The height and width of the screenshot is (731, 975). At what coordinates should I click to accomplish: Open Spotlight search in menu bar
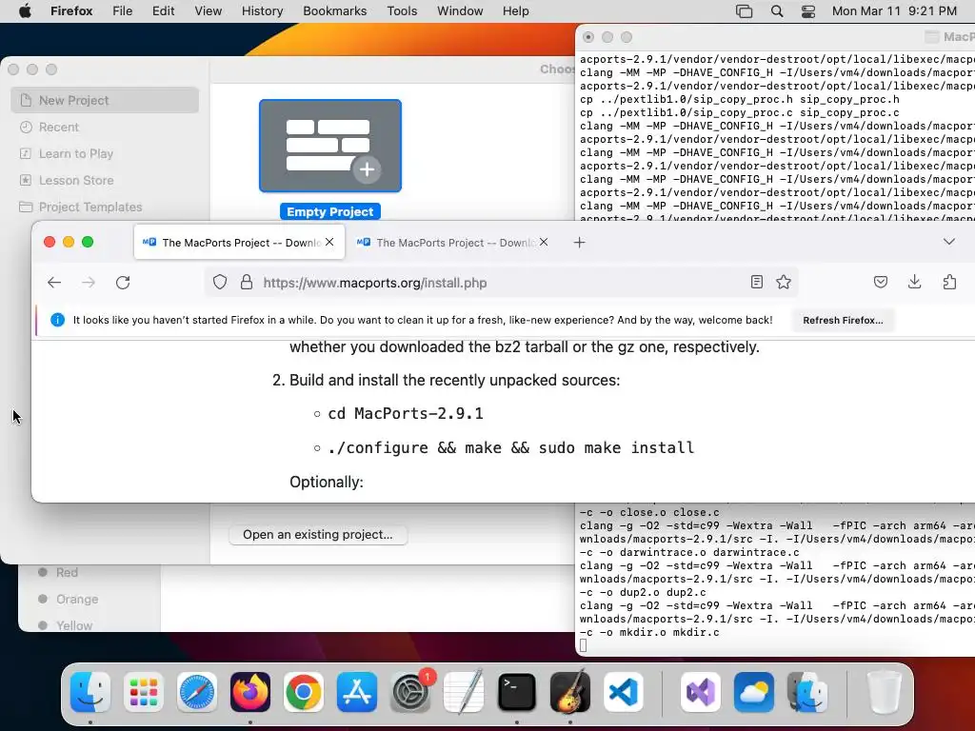tap(777, 11)
